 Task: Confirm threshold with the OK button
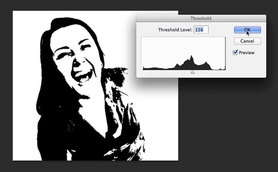click(247, 30)
